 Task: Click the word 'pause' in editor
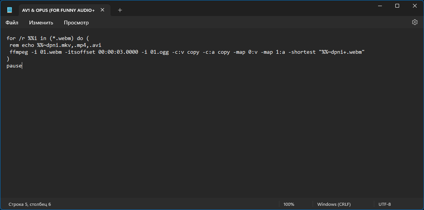(x=14, y=66)
